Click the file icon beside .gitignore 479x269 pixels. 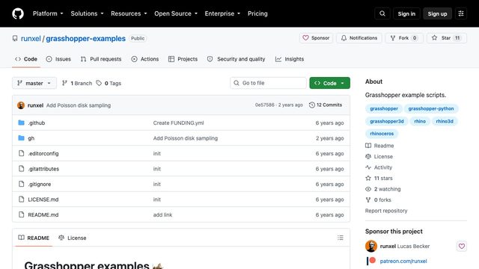pos(21,184)
